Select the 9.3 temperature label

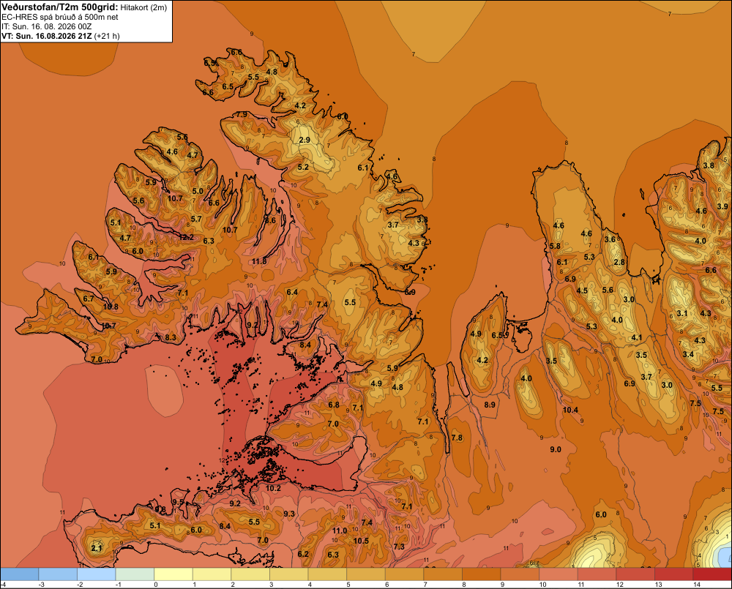tap(289, 514)
